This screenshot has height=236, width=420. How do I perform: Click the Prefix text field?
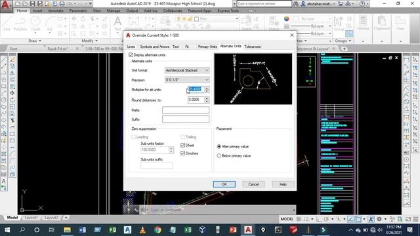coord(186,110)
